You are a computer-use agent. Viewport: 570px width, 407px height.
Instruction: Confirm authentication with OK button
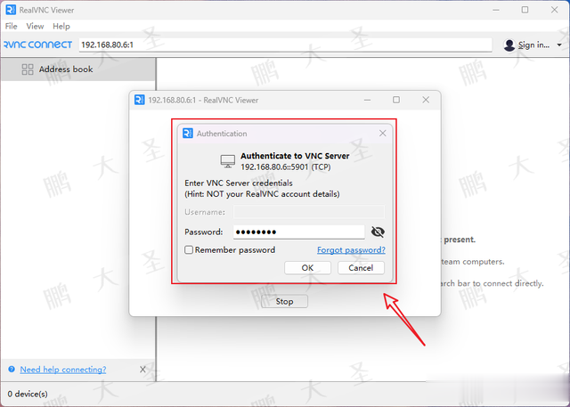pos(307,268)
